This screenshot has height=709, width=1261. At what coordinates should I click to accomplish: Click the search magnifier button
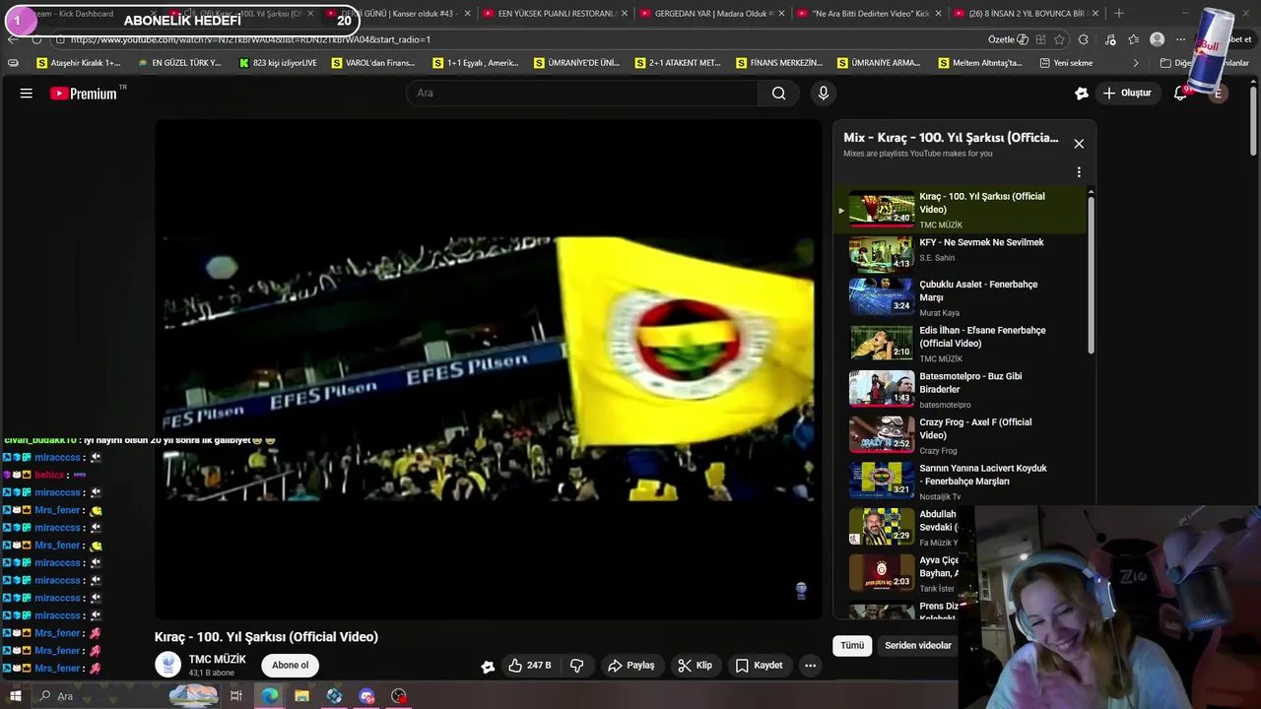click(778, 94)
